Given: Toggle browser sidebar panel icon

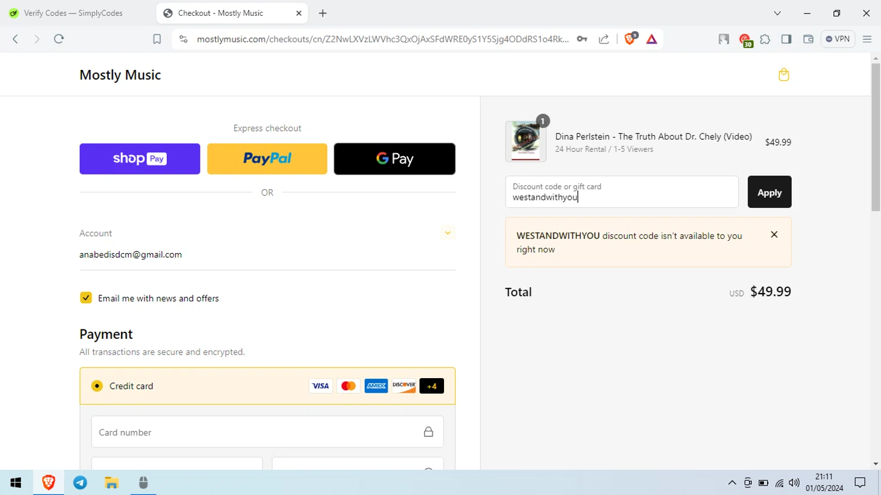Looking at the screenshot, I should [x=786, y=39].
